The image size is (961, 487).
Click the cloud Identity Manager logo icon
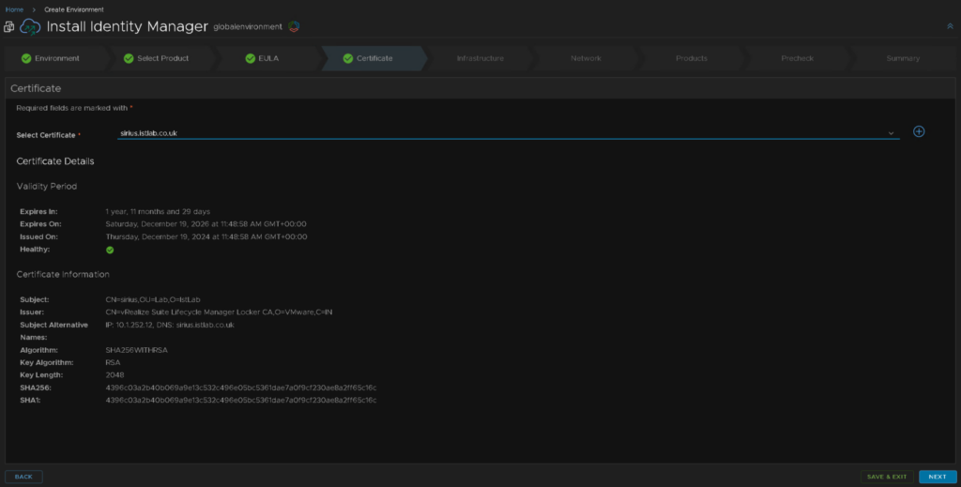pos(30,27)
